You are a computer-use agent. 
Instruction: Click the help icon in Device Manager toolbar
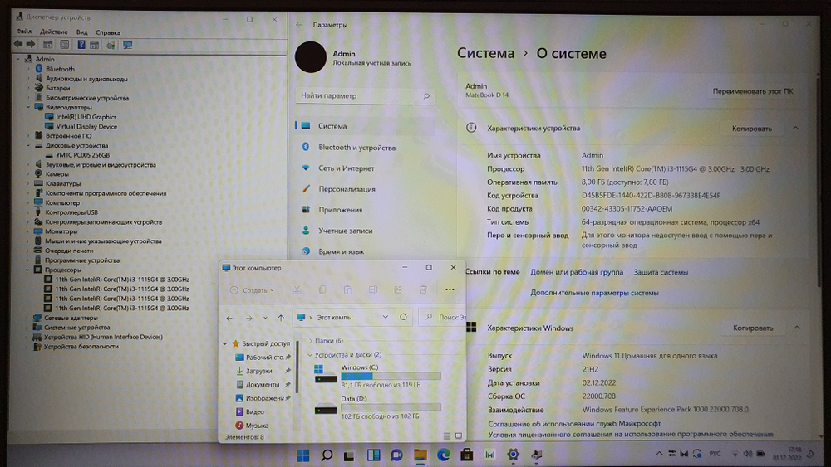[81, 45]
